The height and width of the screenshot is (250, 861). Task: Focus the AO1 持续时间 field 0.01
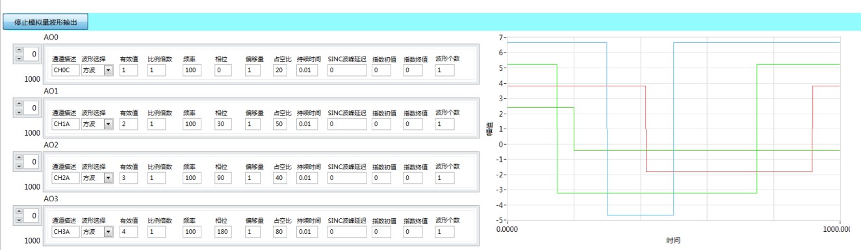tap(307, 124)
